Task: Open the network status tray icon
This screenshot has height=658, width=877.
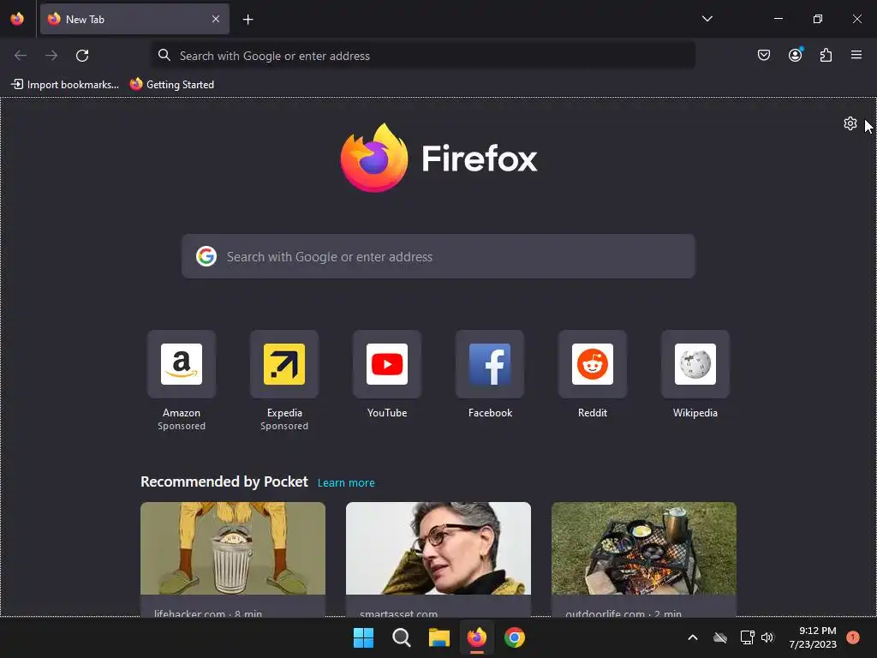Action: [x=747, y=637]
